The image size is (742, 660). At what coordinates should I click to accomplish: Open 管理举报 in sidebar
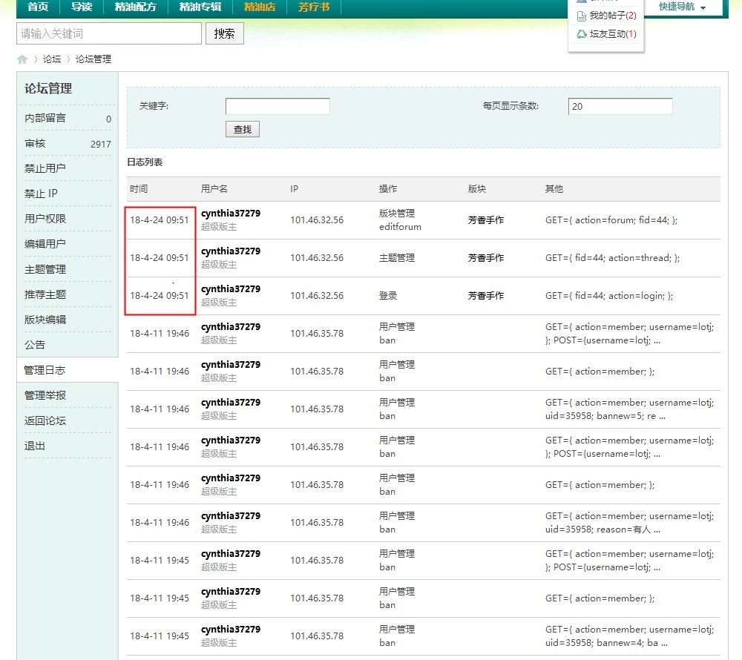click(45, 395)
